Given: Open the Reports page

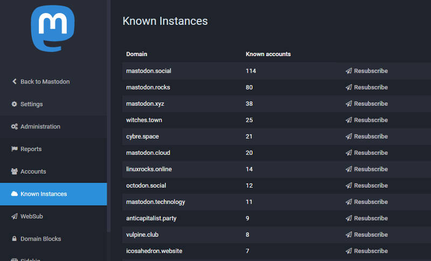Looking at the screenshot, I should [x=53, y=149].
